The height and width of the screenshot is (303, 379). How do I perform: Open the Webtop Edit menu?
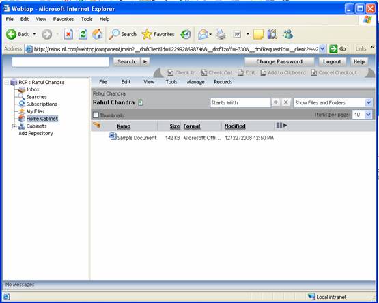126,82
